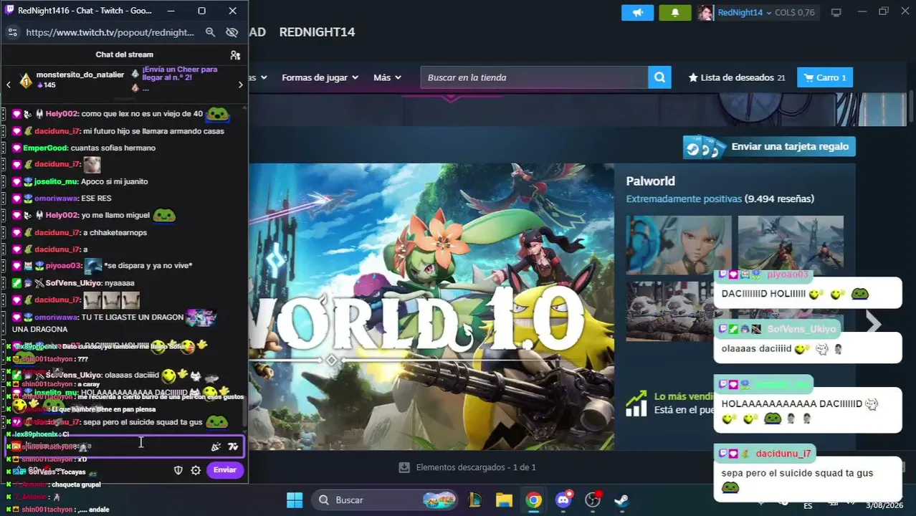Toggle crossed-eye tracking protection icon

232,32
